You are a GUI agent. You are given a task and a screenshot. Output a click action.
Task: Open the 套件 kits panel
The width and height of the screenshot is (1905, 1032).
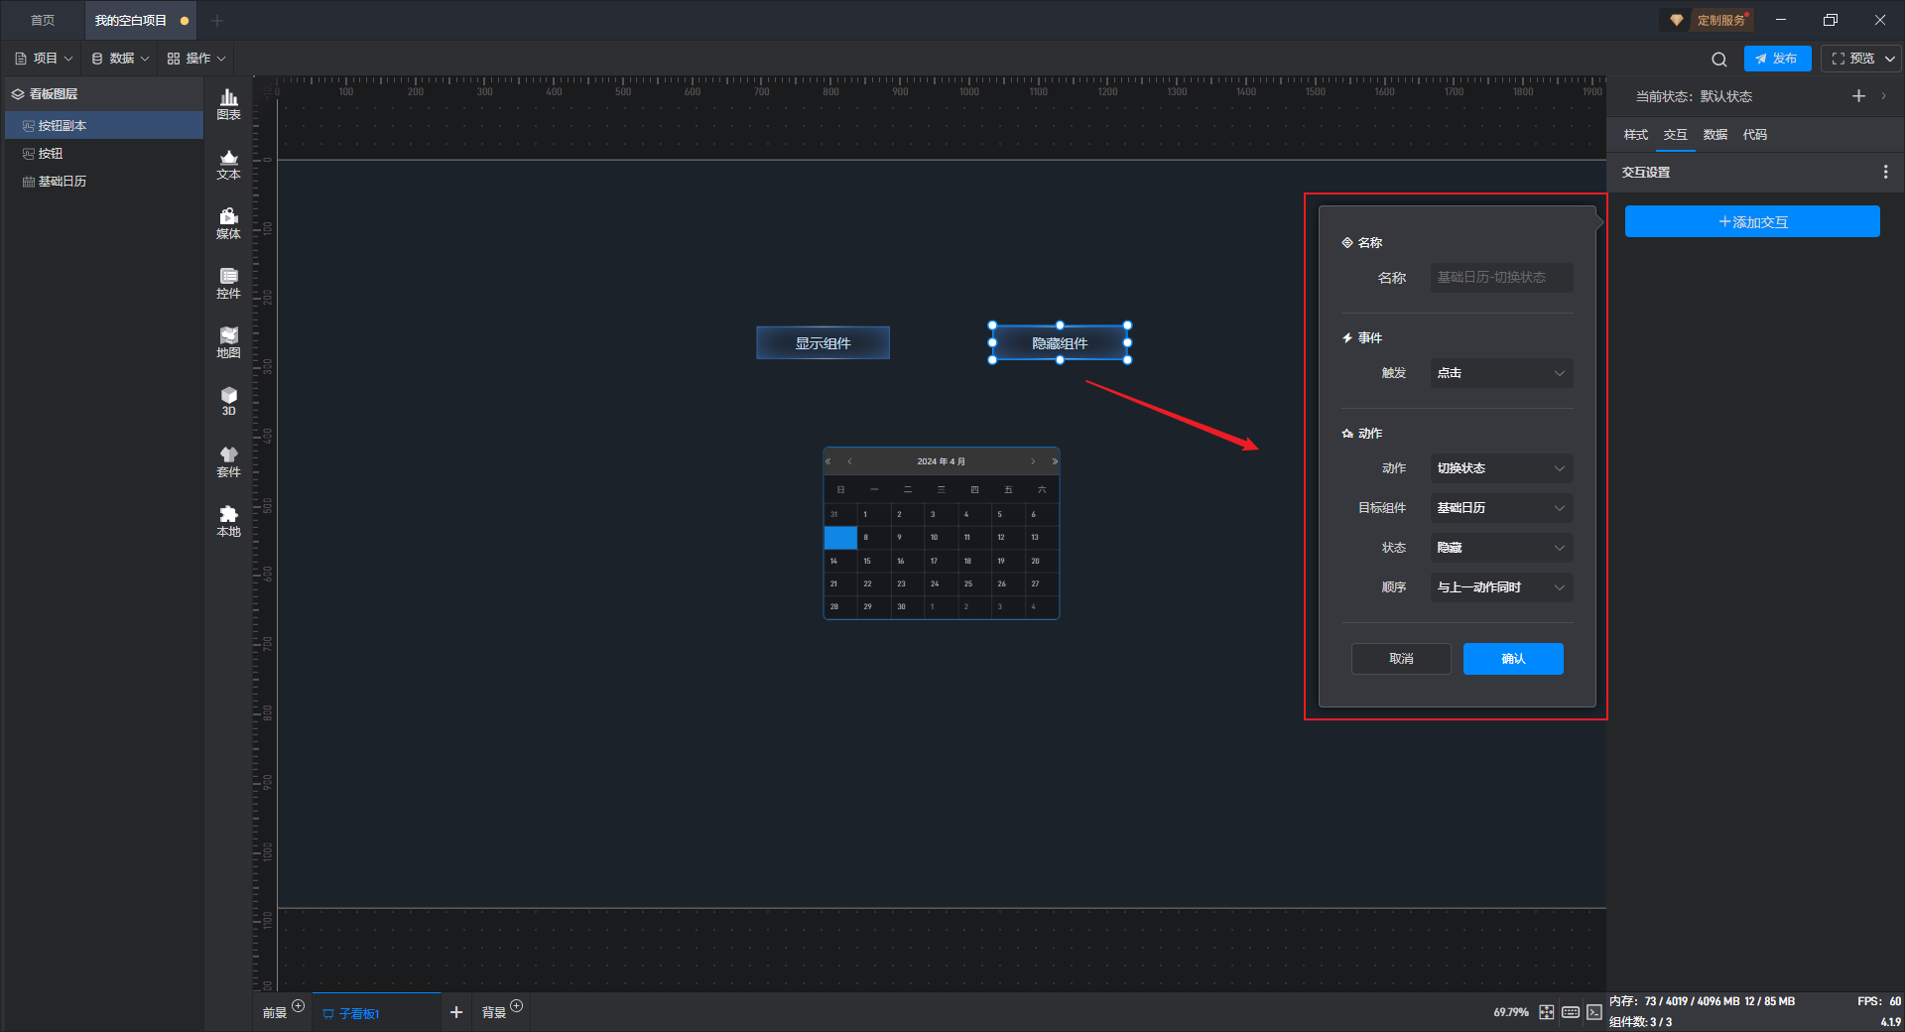(228, 461)
